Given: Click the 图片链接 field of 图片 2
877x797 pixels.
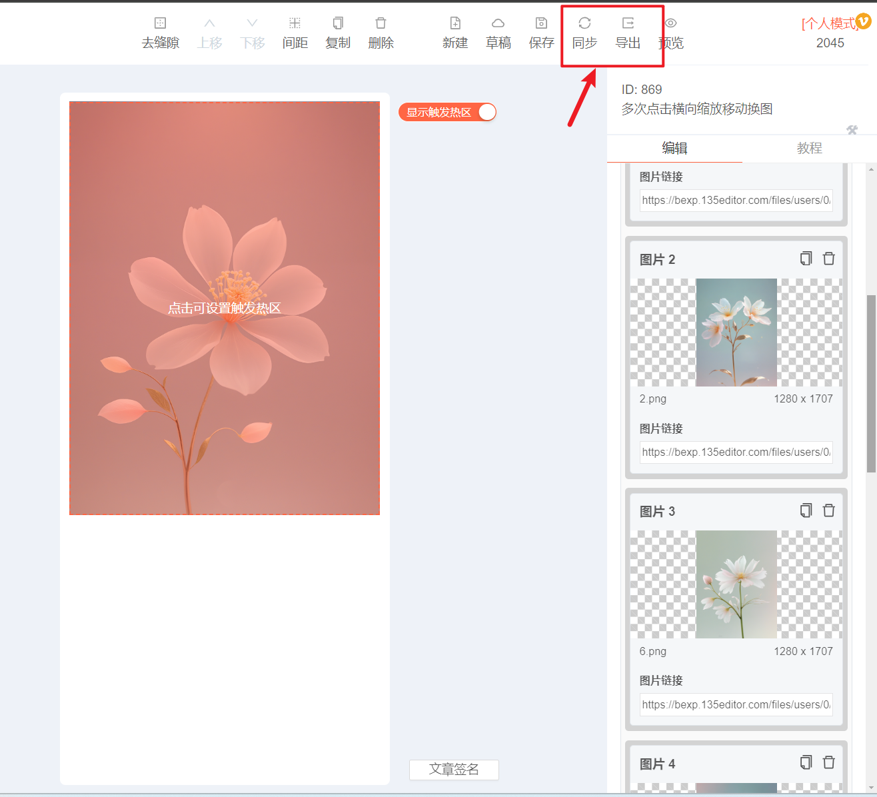Looking at the screenshot, I should point(736,452).
